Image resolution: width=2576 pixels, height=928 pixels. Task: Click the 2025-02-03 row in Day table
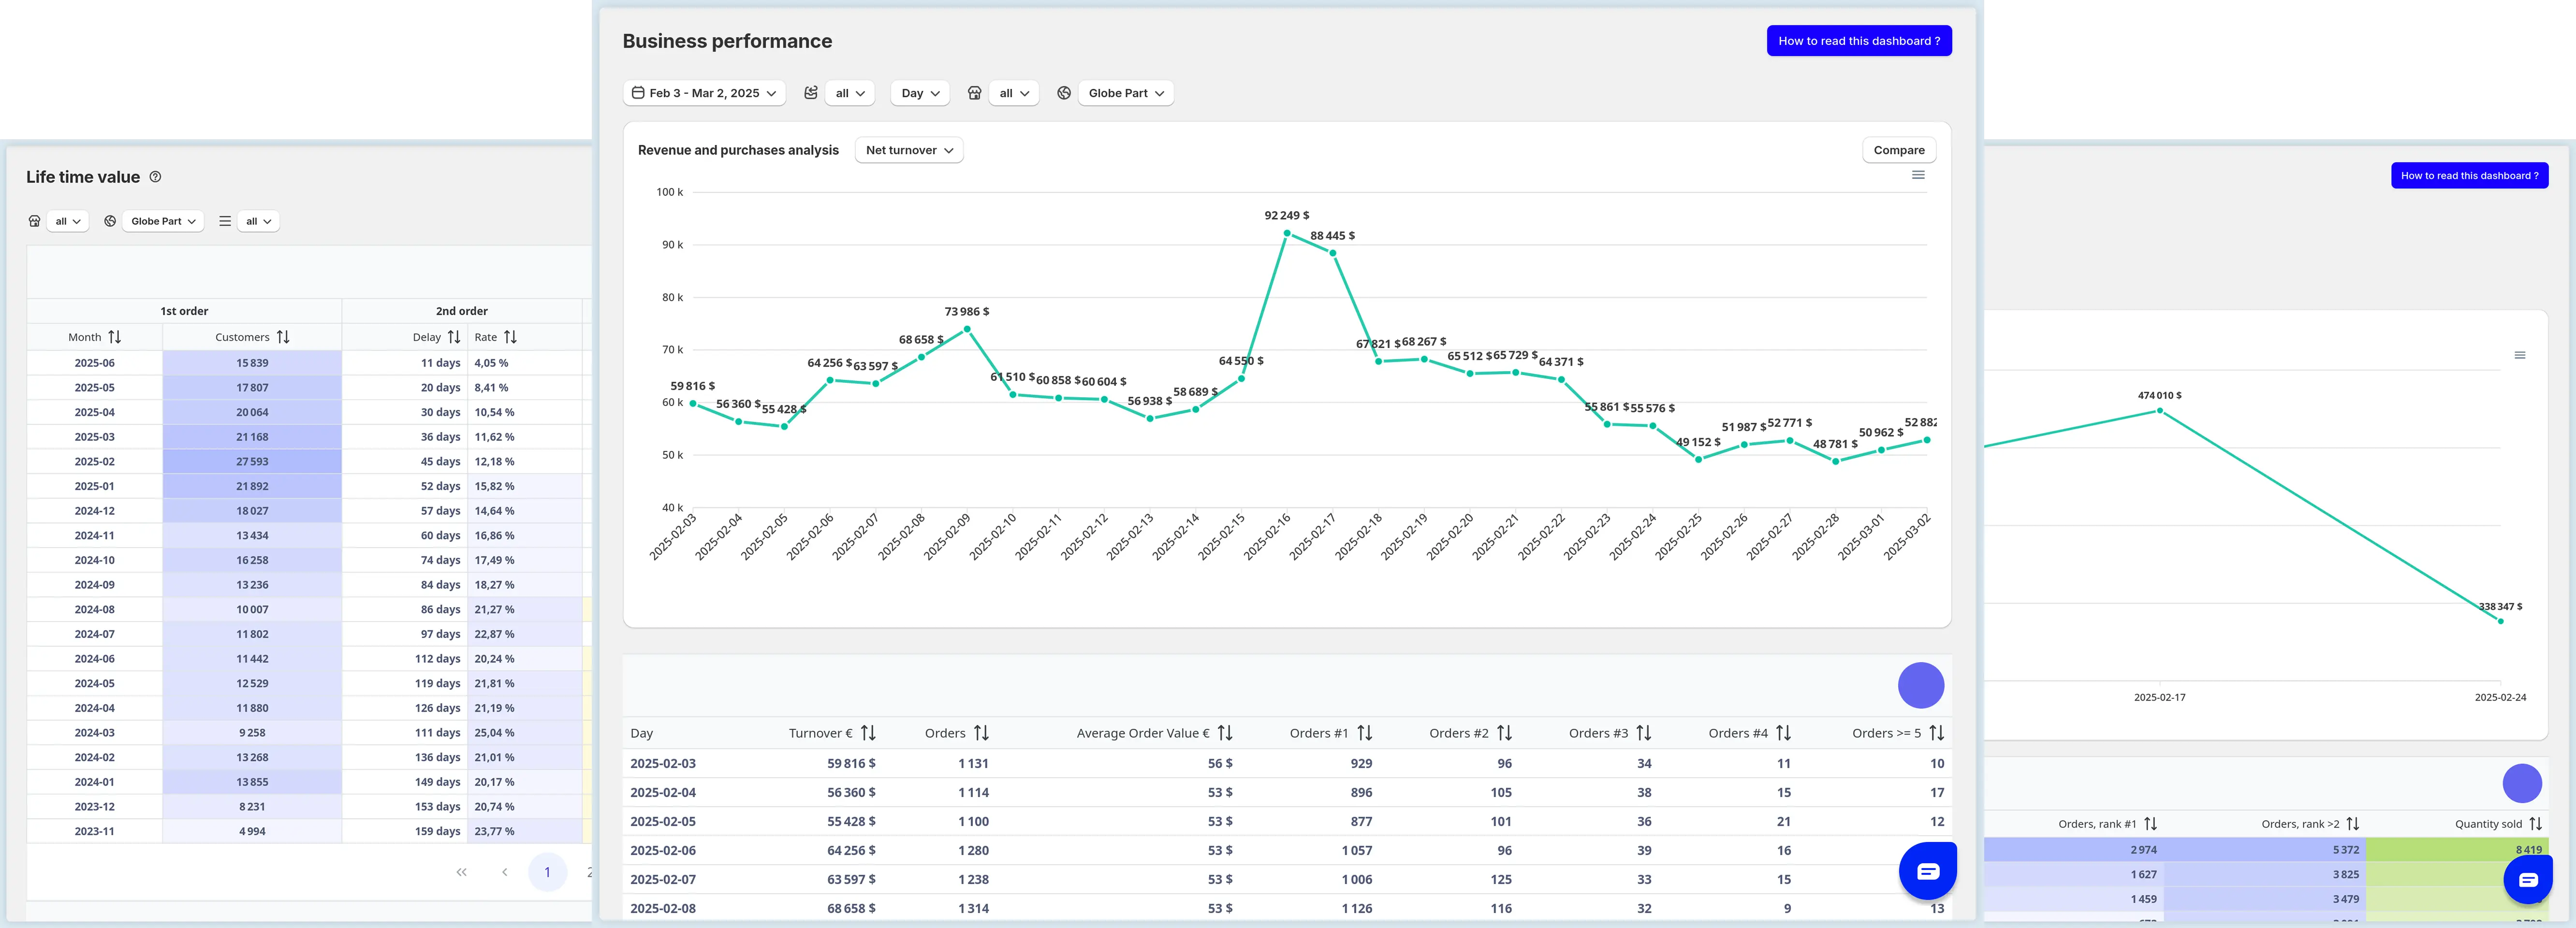pos(1286,763)
